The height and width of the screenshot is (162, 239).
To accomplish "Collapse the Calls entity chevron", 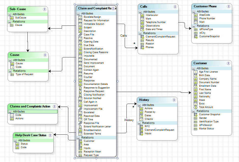I will [x=175, y=7].
